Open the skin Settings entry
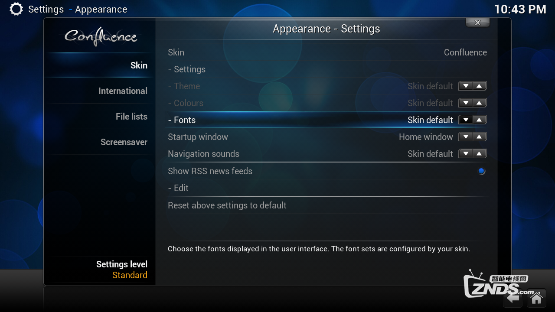The width and height of the screenshot is (555, 312). 327,69
